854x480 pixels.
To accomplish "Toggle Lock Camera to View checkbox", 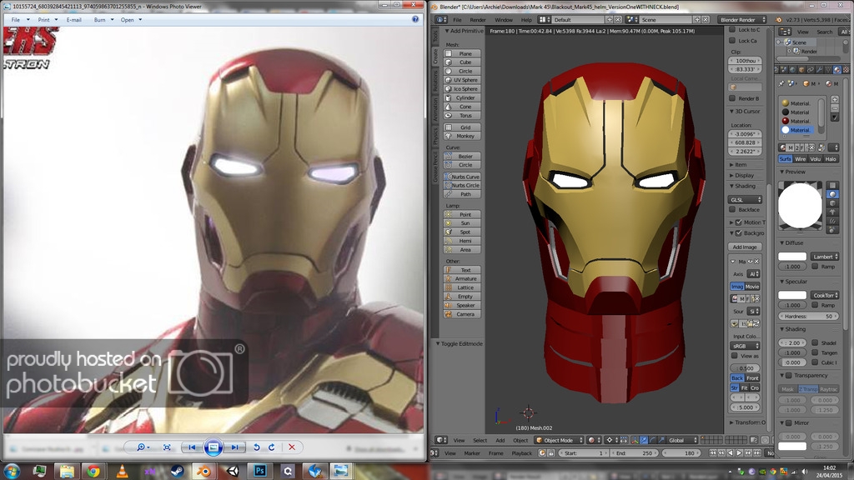I will pos(732,41).
